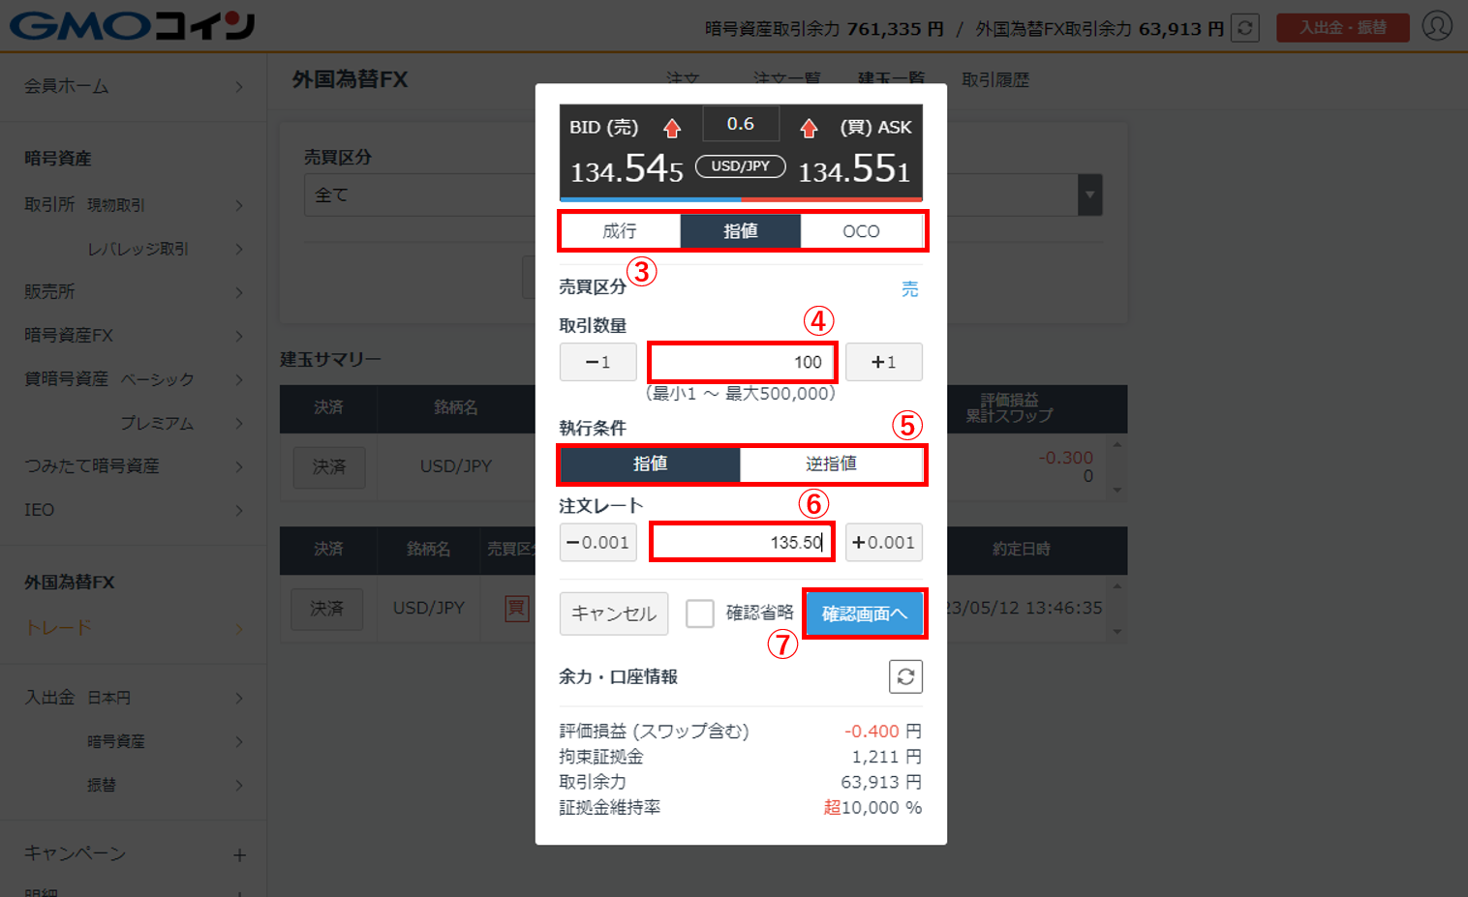Click the キャンセル button
This screenshot has width=1468, height=897.
coord(614,613)
